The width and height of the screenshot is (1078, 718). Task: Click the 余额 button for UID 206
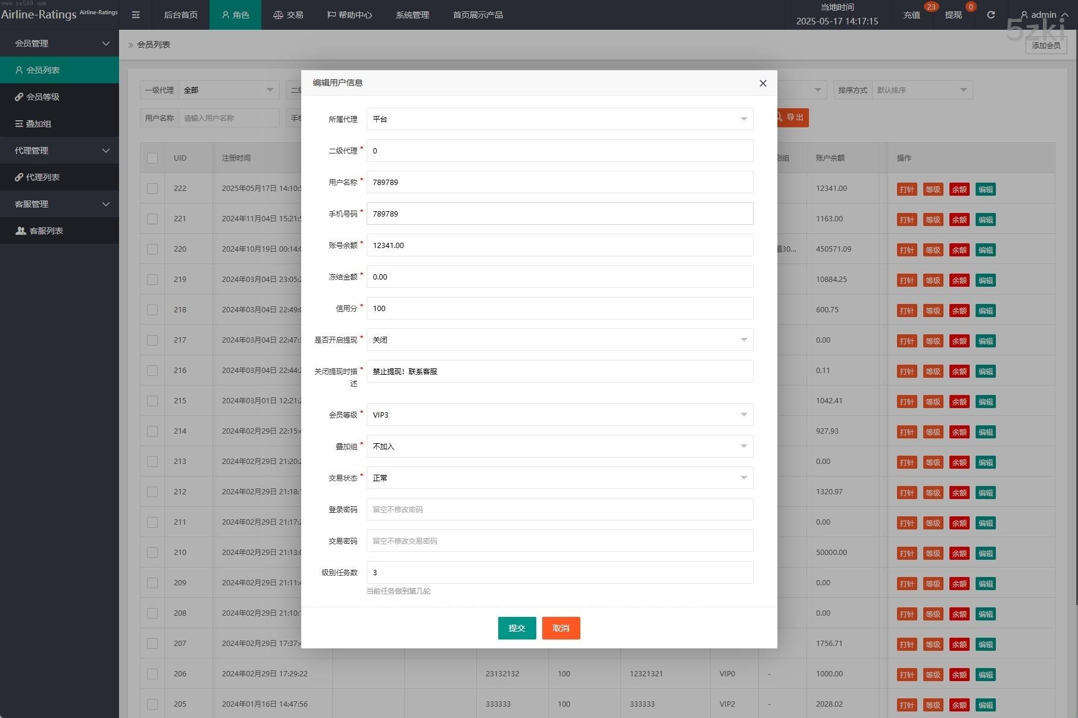point(959,675)
